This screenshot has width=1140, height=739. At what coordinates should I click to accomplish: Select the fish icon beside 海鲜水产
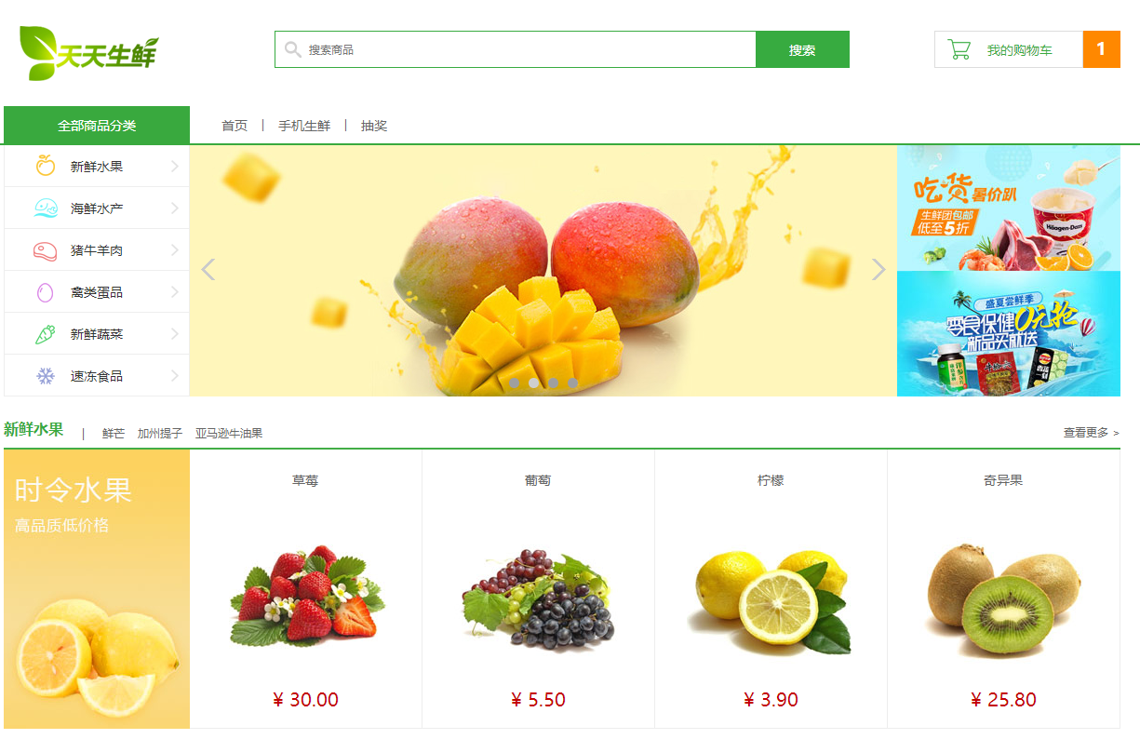click(x=46, y=208)
